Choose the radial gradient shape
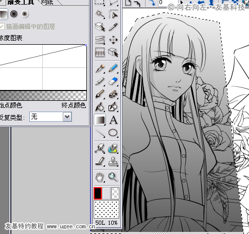 pyautogui.click(x=25, y=14)
